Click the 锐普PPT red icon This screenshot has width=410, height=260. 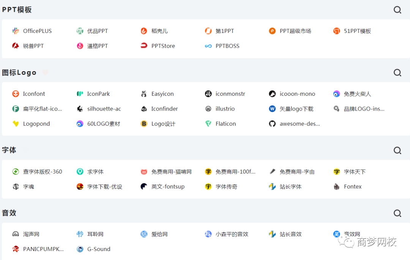tap(16, 46)
